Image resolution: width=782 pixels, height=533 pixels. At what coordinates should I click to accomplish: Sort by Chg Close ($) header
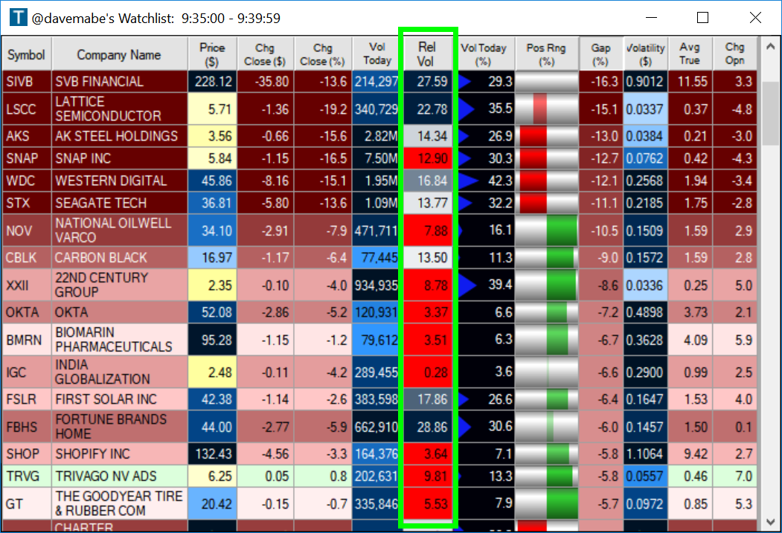[266, 54]
